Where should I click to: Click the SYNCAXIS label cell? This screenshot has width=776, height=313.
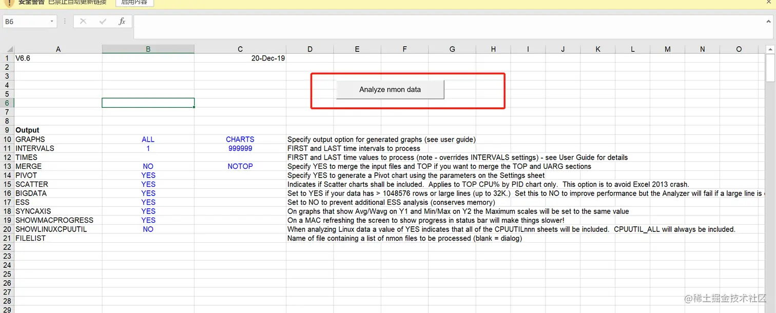tap(58, 211)
